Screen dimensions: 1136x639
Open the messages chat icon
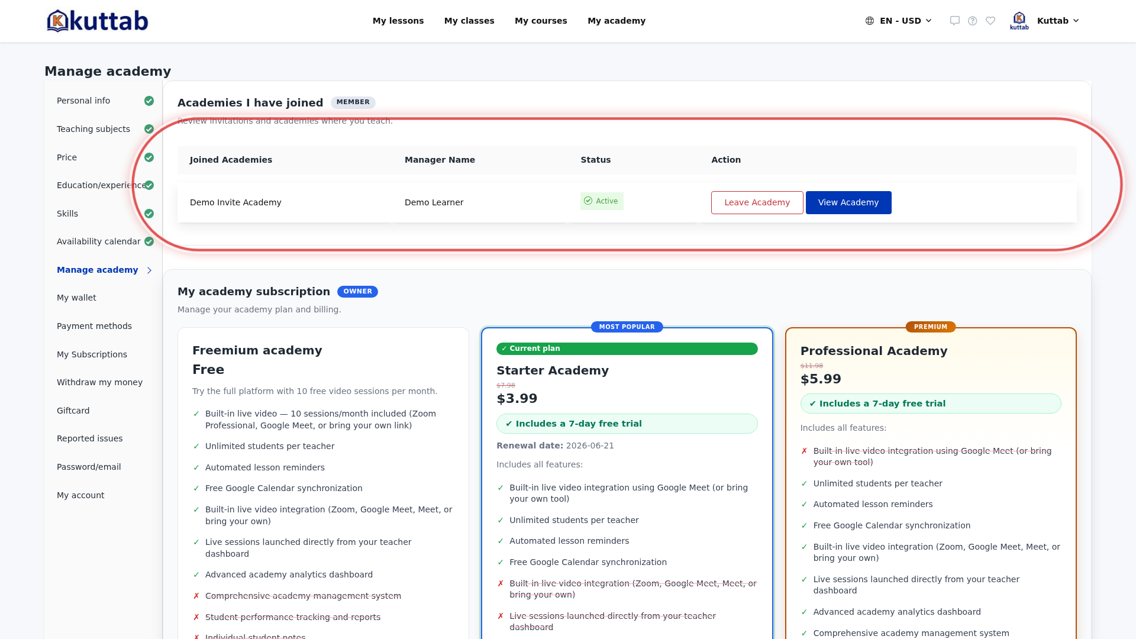click(x=954, y=21)
